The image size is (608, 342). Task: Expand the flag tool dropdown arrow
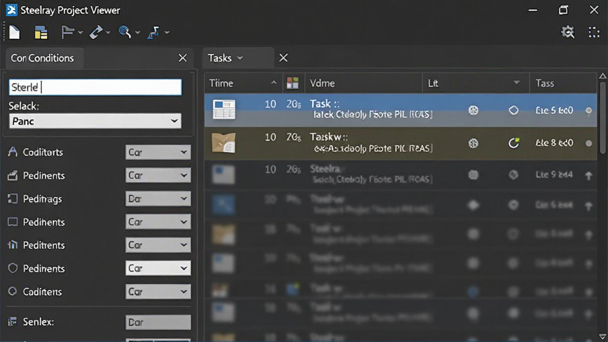pyautogui.click(x=80, y=33)
